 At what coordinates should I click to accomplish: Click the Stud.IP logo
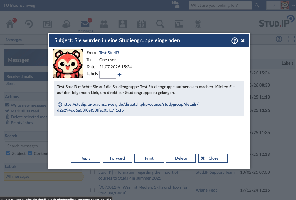(277, 22)
